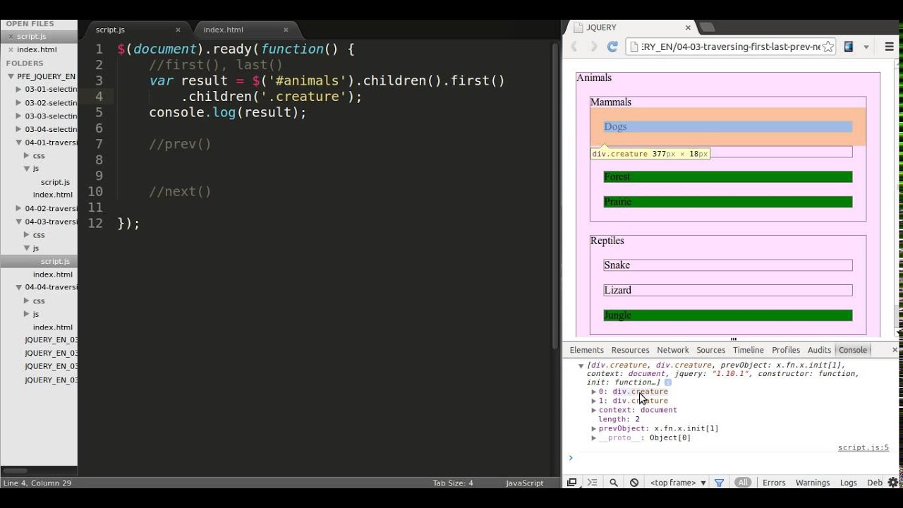Dock DevTools to a separate window icon

(x=572, y=483)
